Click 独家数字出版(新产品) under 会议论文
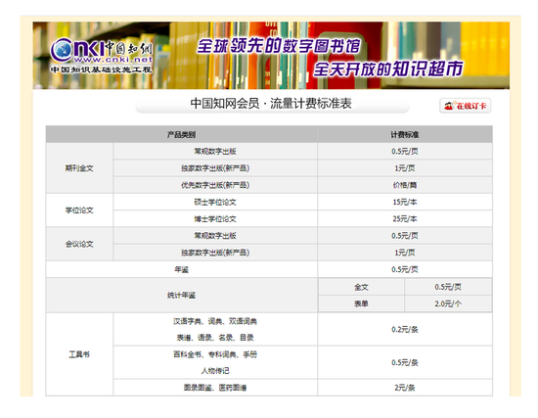Screen dimensions: 538x418 point(215,253)
